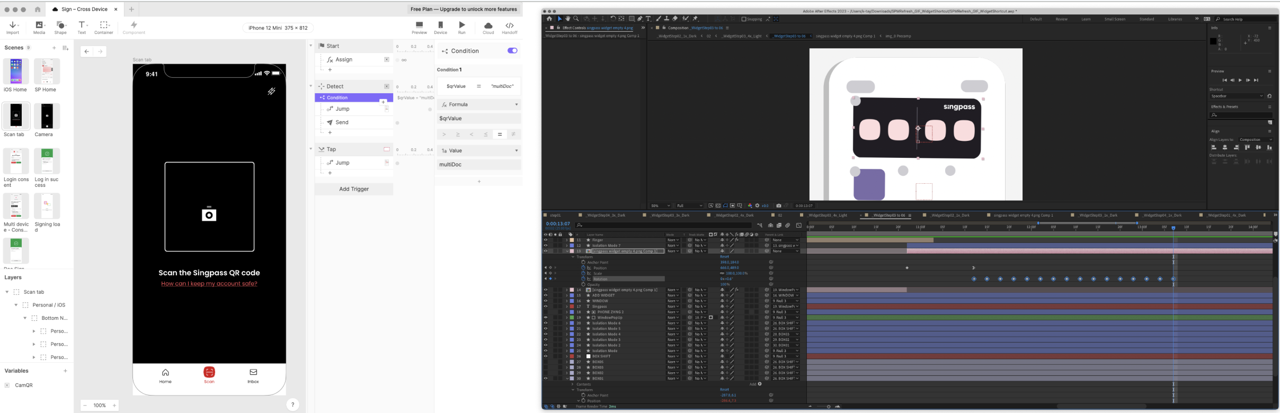Hide the Finger layer via eye icon
The width and height of the screenshot is (1280, 413).
pos(546,240)
